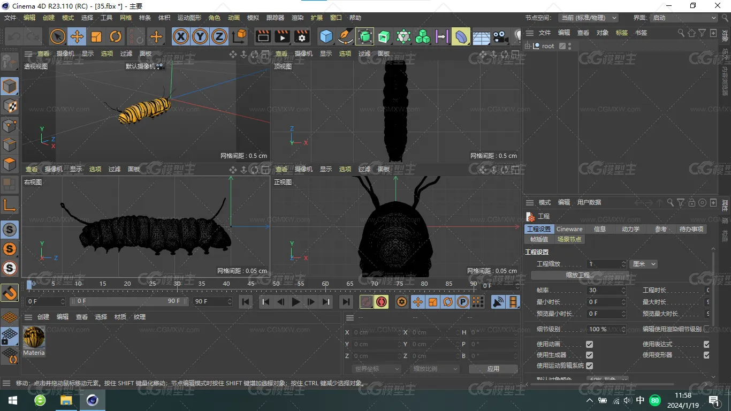Activate the Scale tool in top toolbar
Viewport: 731px width, 411px height.
pyautogui.click(x=96, y=36)
